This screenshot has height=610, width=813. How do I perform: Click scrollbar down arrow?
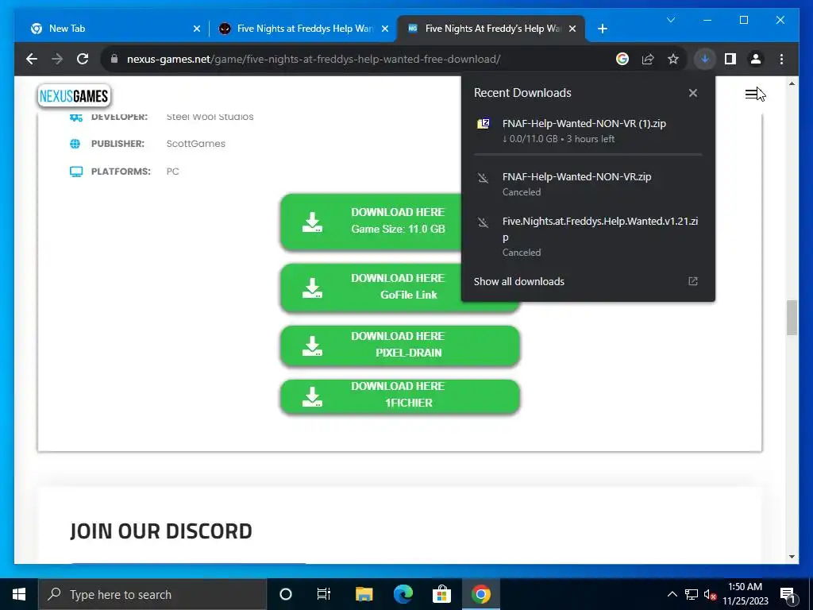pyautogui.click(x=792, y=557)
